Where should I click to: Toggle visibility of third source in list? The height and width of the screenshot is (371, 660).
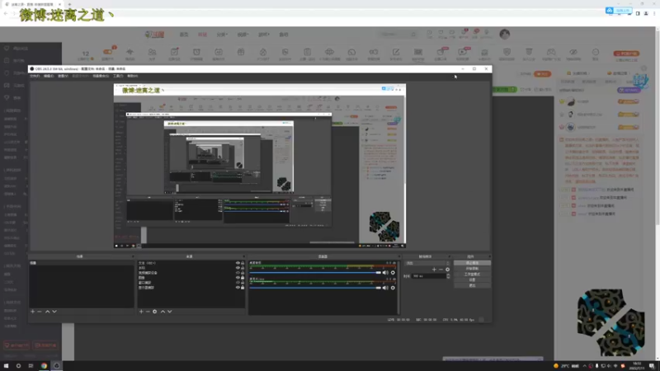click(238, 273)
